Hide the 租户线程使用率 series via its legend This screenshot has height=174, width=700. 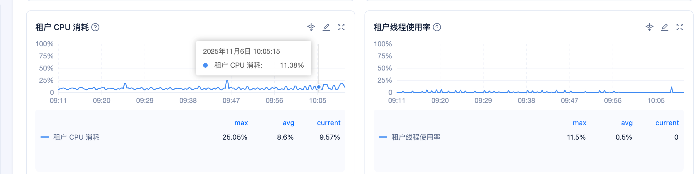pyautogui.click(x=416, y=137)
